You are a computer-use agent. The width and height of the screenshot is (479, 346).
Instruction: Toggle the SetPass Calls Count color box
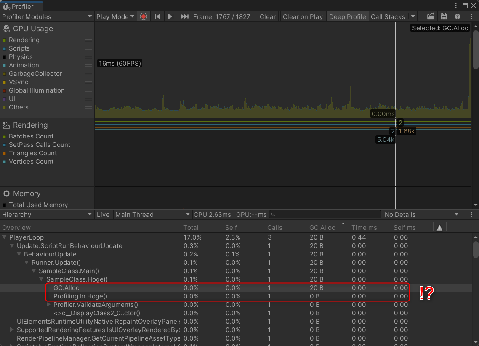coord(4,145)
